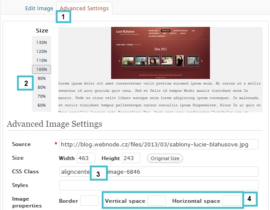
Task: Switch to the Edit Image tab
Action: click(x=39, y=8)
